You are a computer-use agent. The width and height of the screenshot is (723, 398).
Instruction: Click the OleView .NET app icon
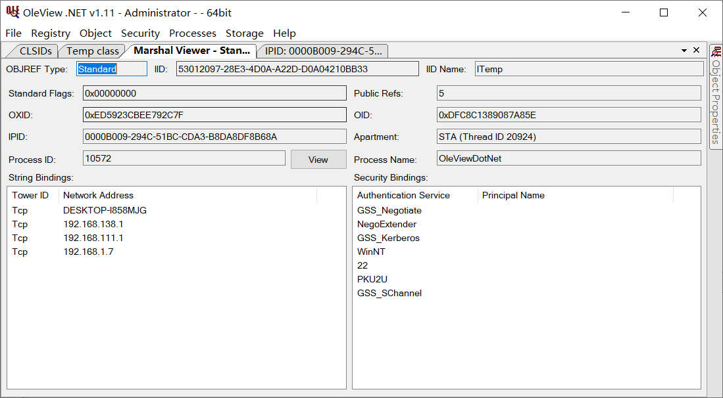click(13, 12)
